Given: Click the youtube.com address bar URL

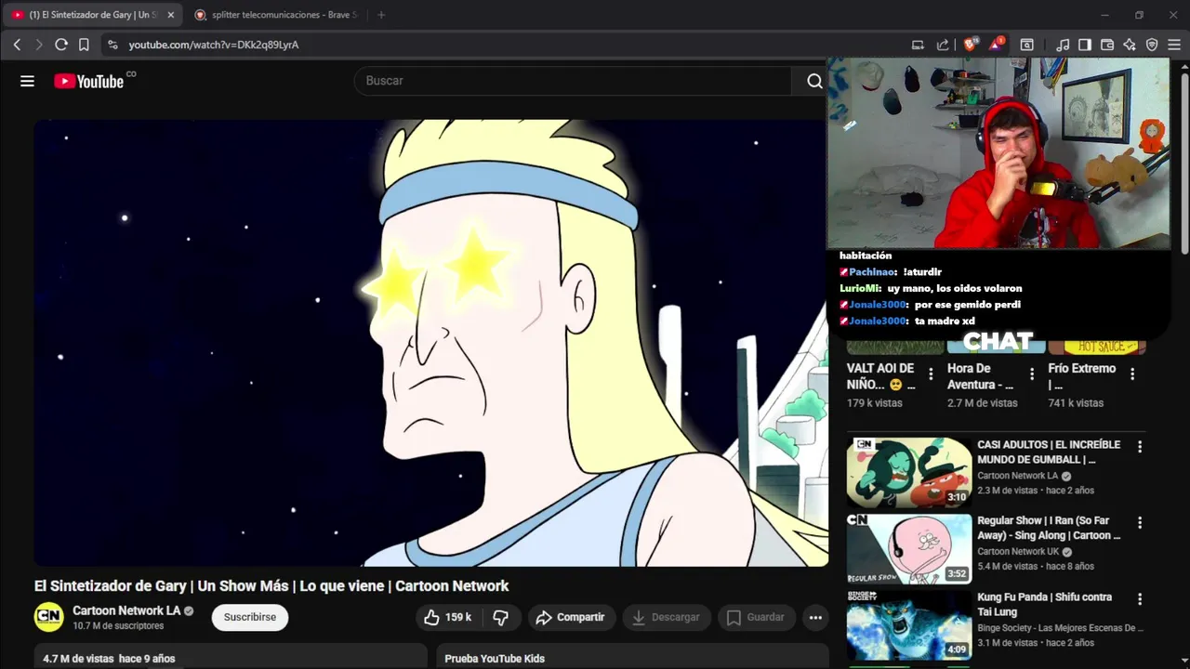Looking at the screenshot, I should pyautogui.click(x=213, y=45).
